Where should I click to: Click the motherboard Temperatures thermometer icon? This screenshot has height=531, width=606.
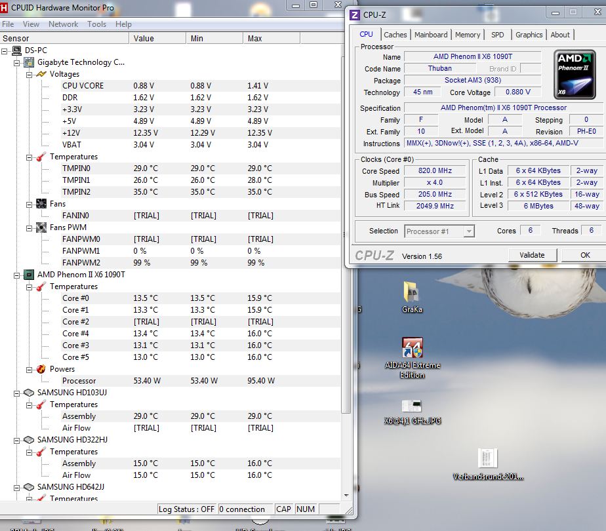pos(41,157)
